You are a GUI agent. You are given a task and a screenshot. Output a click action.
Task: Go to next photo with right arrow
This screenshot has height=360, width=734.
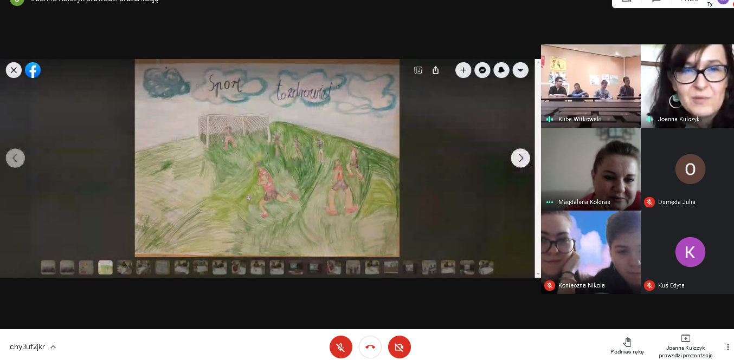(520, 158)
